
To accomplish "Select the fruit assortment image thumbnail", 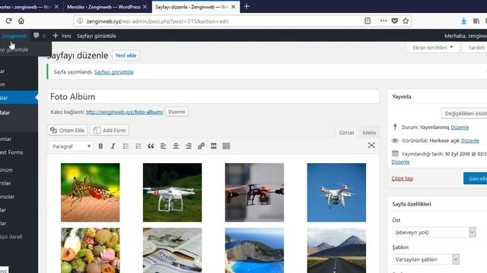I will coord(90,250).
